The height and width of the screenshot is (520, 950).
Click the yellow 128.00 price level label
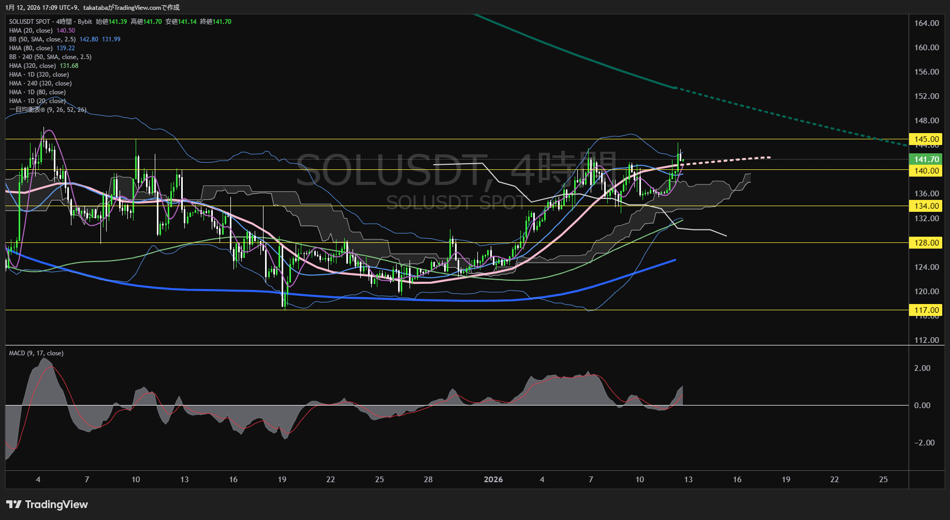coord(926,243)
